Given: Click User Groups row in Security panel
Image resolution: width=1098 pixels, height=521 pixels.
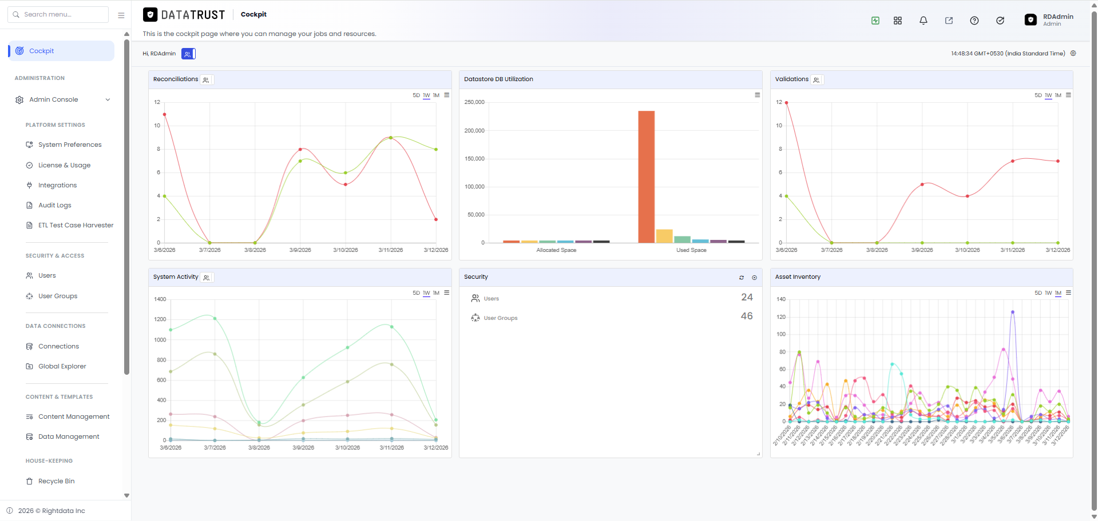Looking at the screenshot, I should (x=611, y=317).
